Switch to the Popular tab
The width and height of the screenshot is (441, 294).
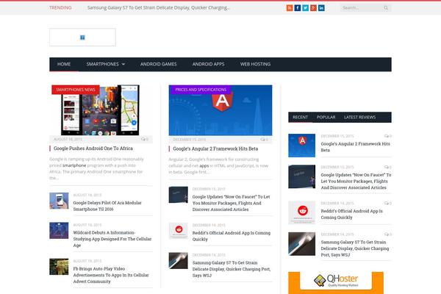coord(326,118)
